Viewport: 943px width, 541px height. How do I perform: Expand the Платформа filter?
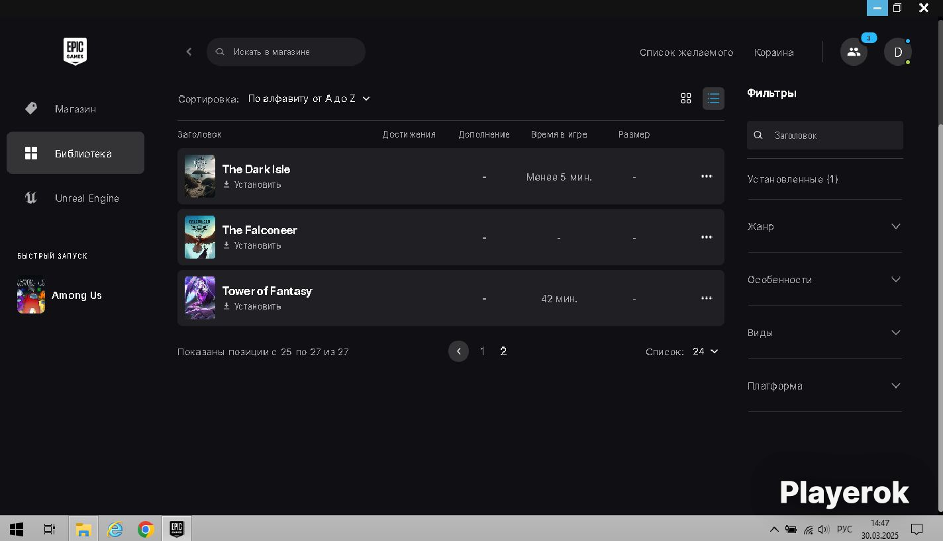[x=824, y=386]
